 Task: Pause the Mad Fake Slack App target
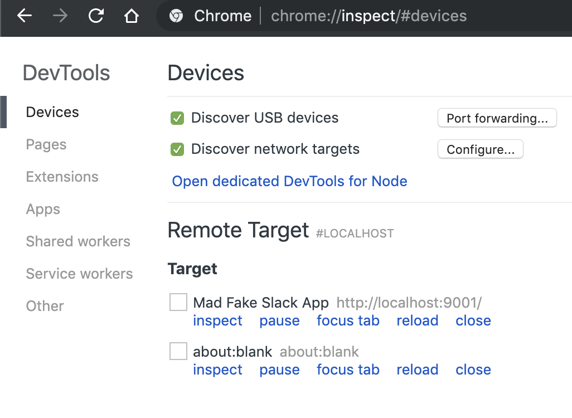[x=279, y=321]
